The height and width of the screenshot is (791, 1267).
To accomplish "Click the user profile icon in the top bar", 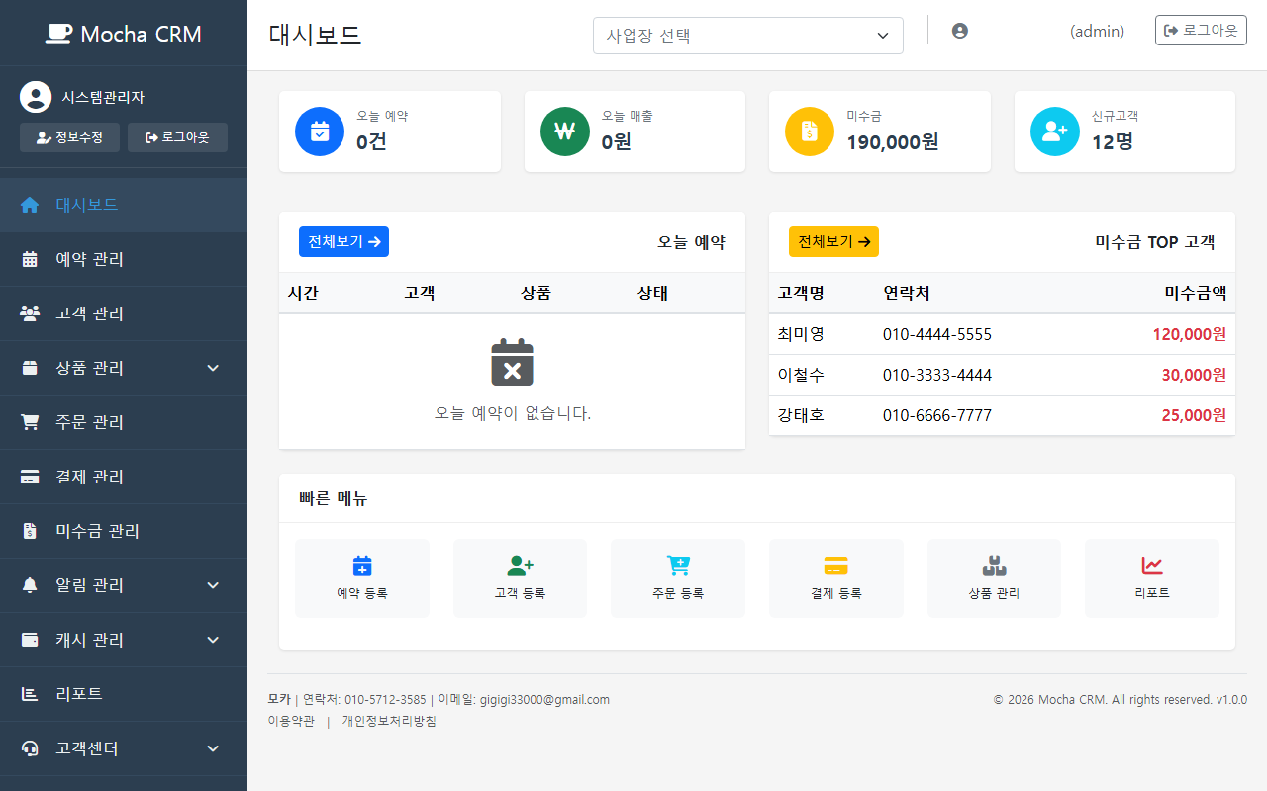I will click(x=959, y=31).
